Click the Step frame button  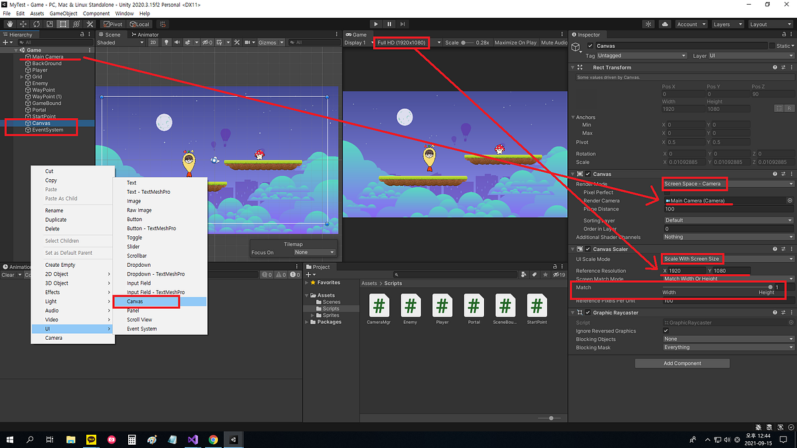pos(402,24)
